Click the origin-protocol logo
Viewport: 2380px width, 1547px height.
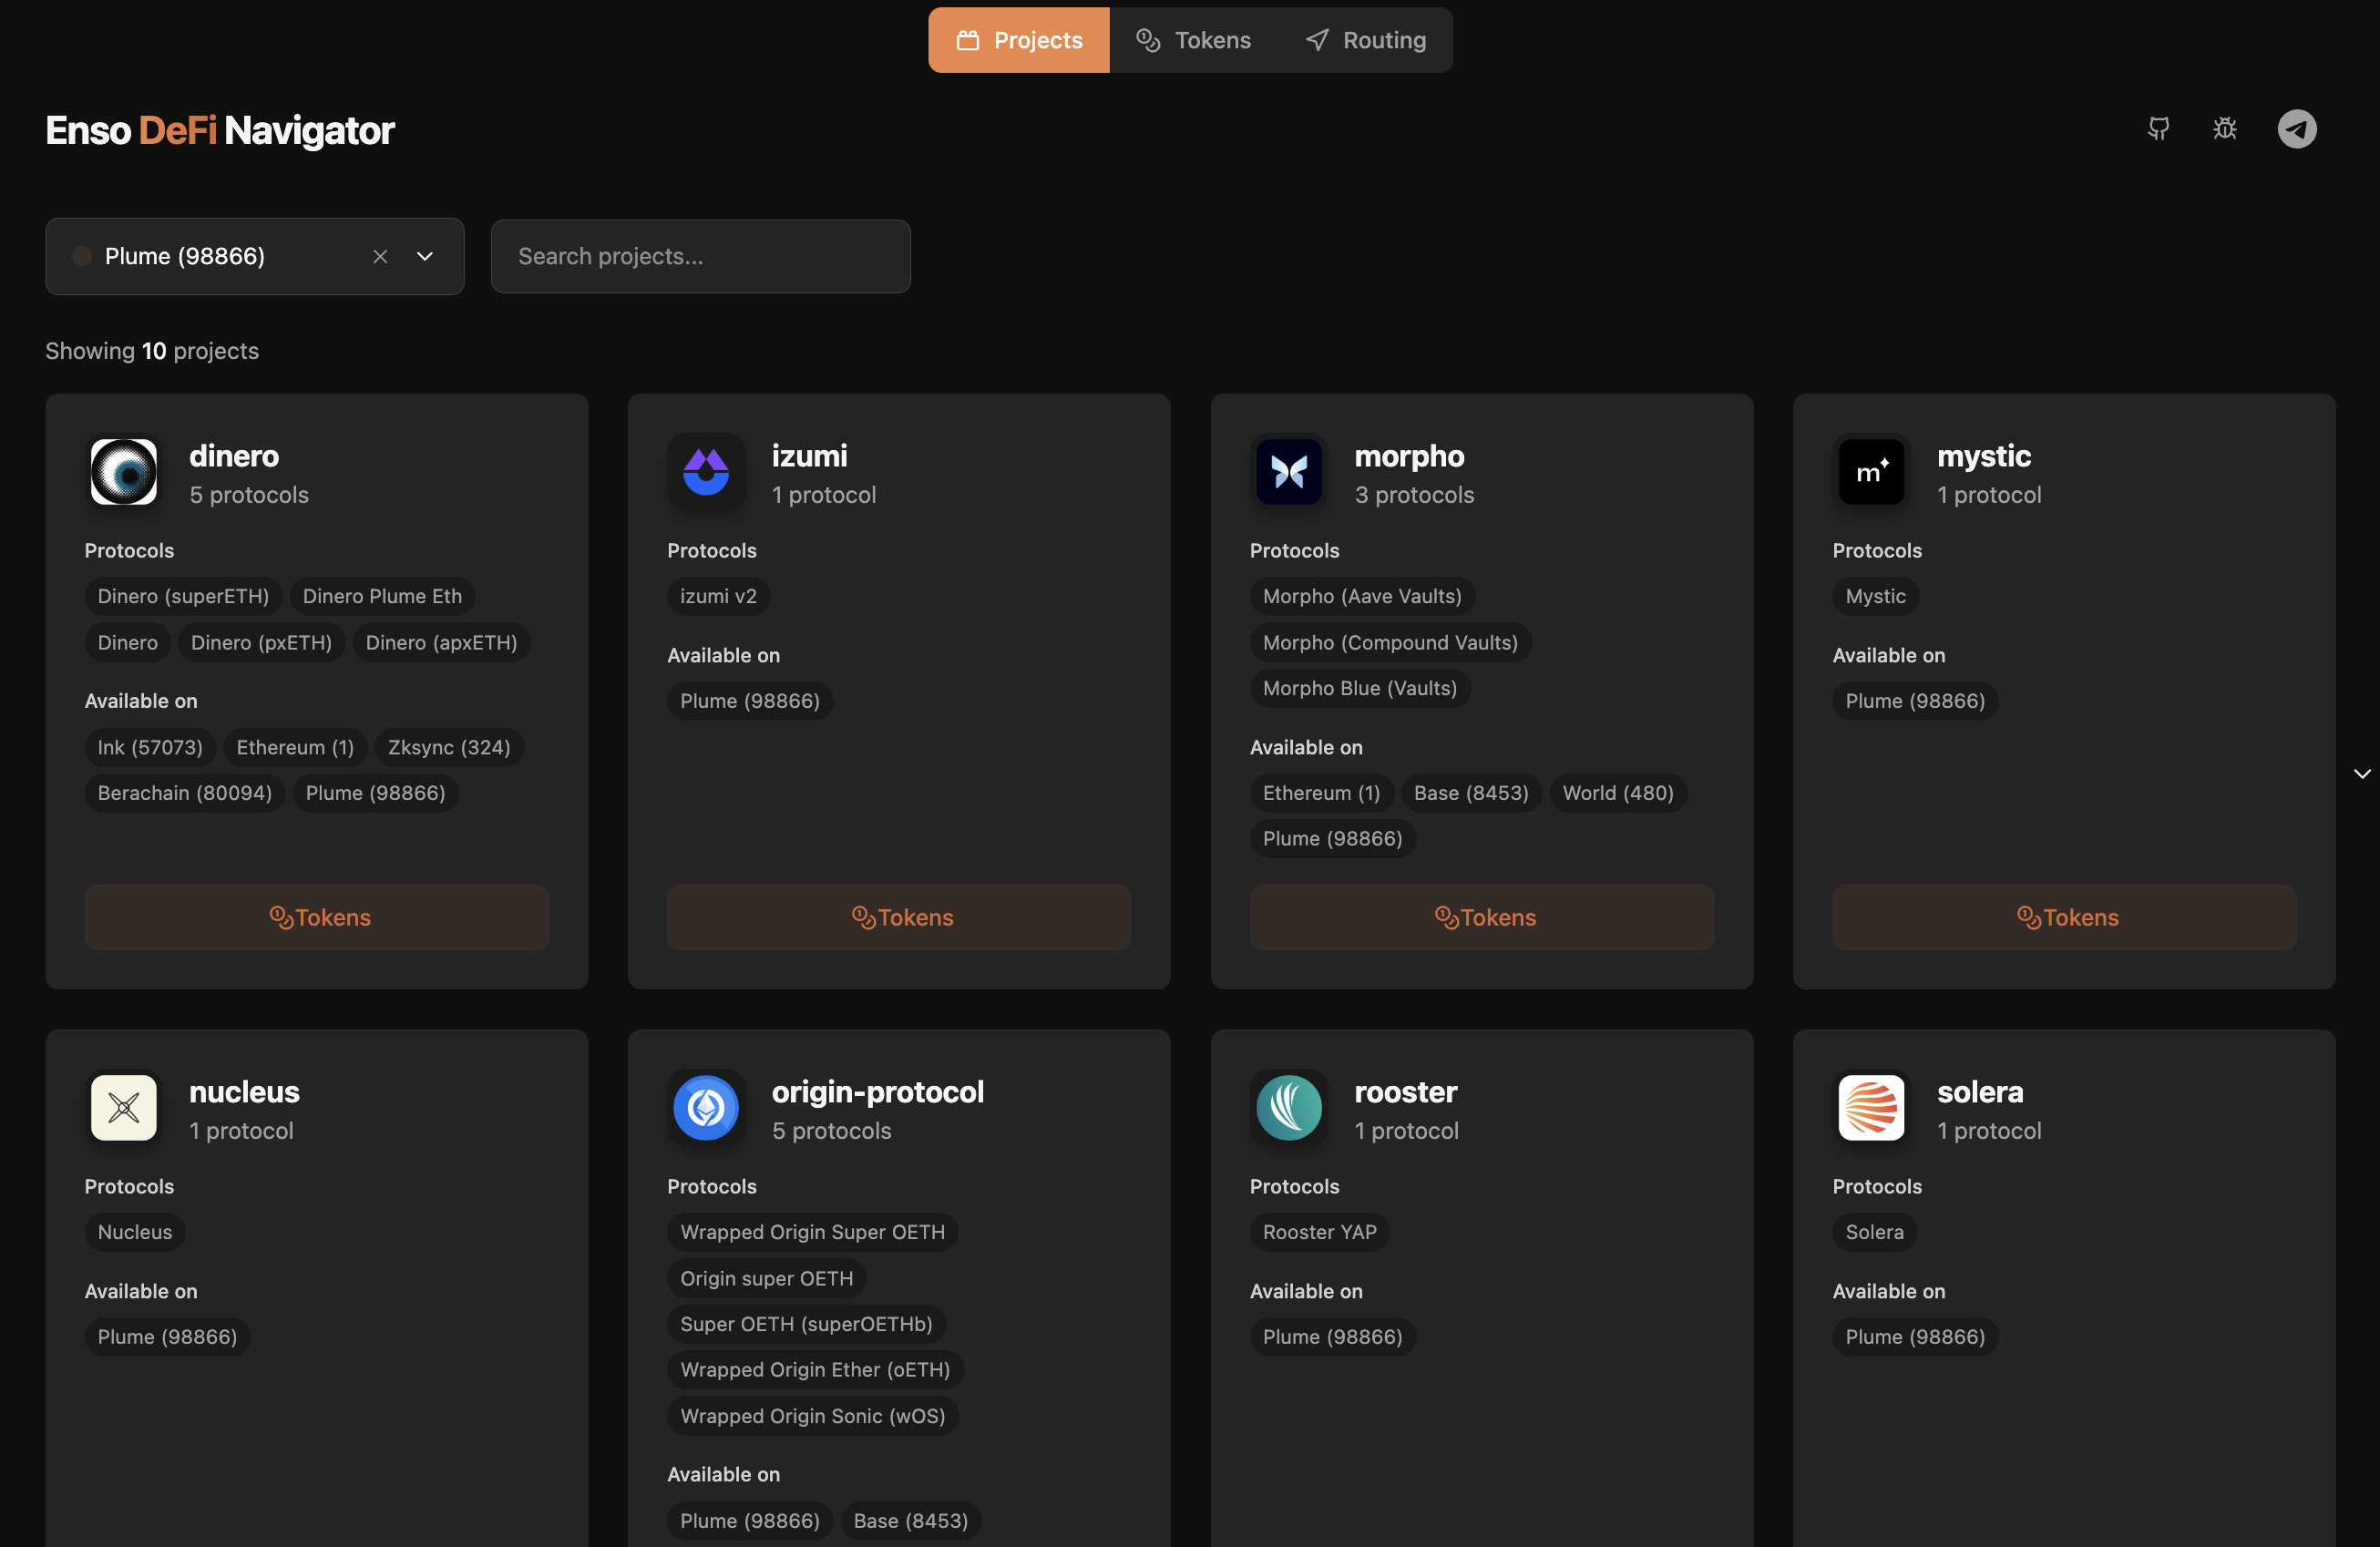tap(706, 1108)
